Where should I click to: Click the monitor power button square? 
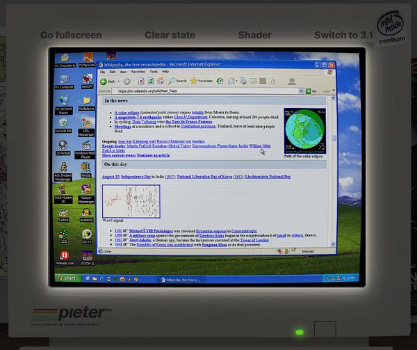click(x=325, y=329)
